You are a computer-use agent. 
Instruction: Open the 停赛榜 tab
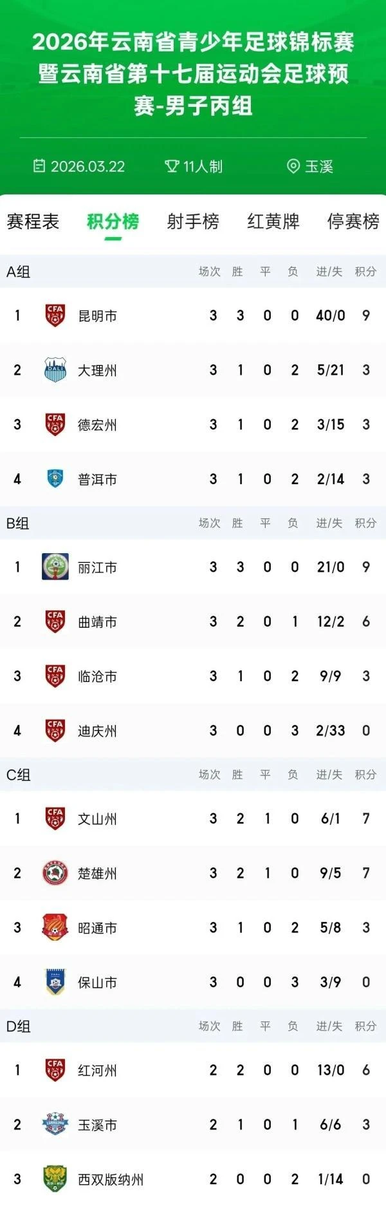[x=353, y=222]
